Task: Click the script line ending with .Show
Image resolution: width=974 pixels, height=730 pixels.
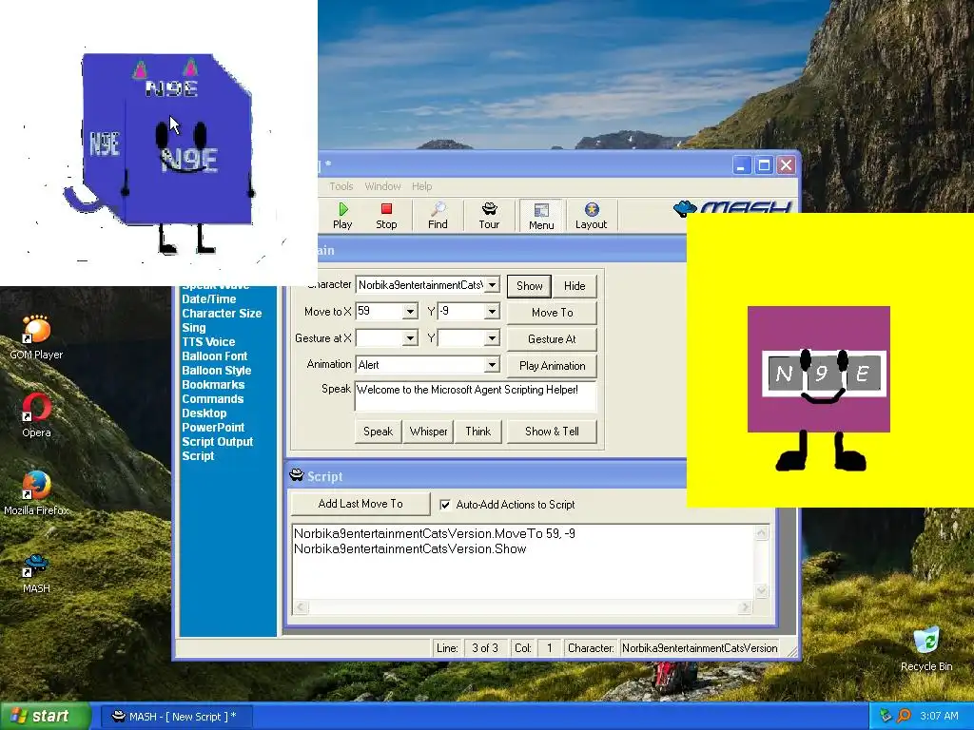Action: tap(410, 548)
